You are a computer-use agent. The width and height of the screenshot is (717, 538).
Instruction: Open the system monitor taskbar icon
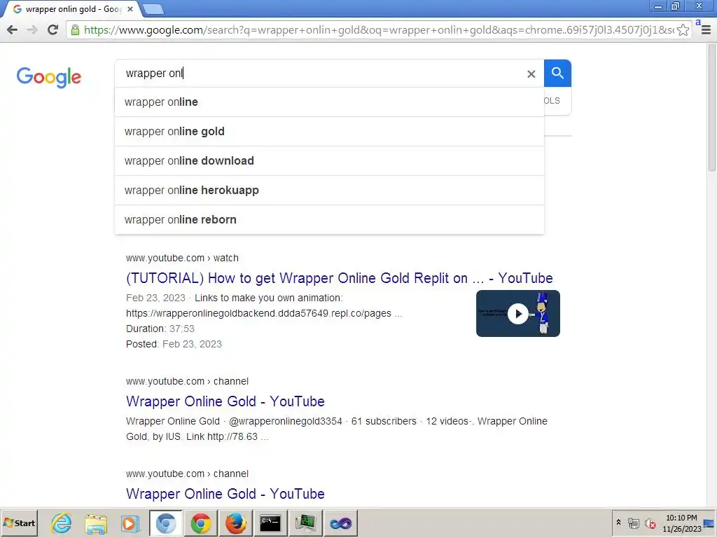pos(305,523)
